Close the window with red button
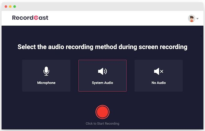Image resolution: width=205 pixels, height=131 pixels. [x=6, y=7]
